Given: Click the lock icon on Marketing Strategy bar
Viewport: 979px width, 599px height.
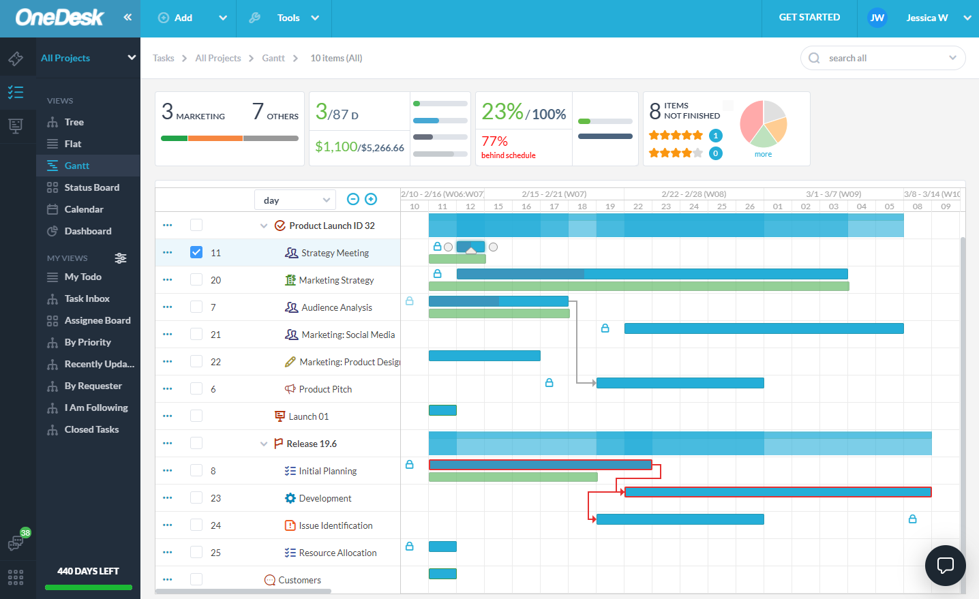Looking at the screenshot, I should pos(438,273).
